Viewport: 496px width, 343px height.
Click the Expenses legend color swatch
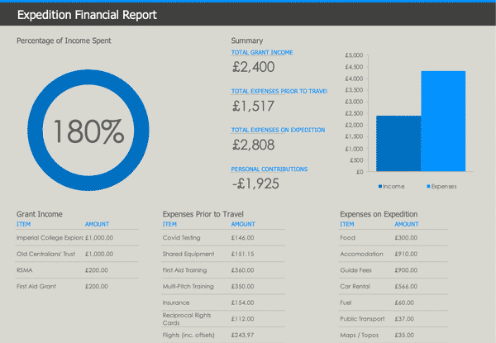pyautogui.click(x=427, y=187)
